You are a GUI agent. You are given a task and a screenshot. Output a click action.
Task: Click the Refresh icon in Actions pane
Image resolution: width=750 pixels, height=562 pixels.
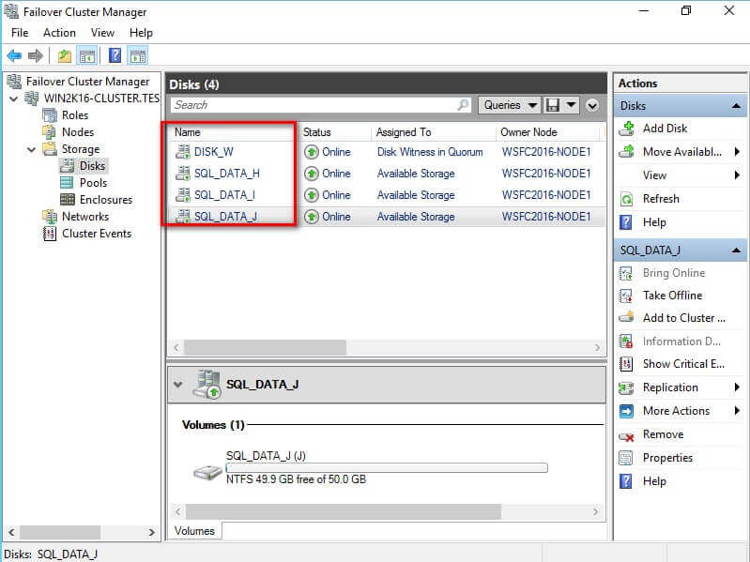click(x=626, y=199)
